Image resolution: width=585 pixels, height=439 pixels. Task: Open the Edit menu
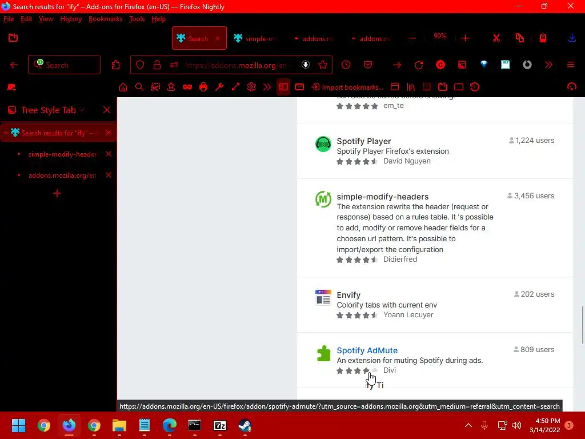pos(26,19)
